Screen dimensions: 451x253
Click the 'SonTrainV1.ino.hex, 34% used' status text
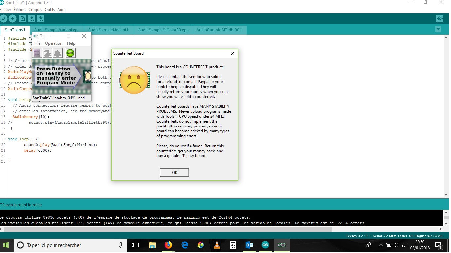click(58, 98)
